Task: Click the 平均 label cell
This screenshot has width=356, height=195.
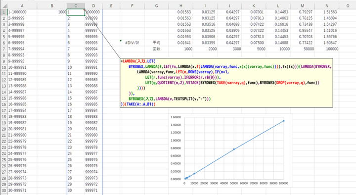Action: (x=156, y=43)
